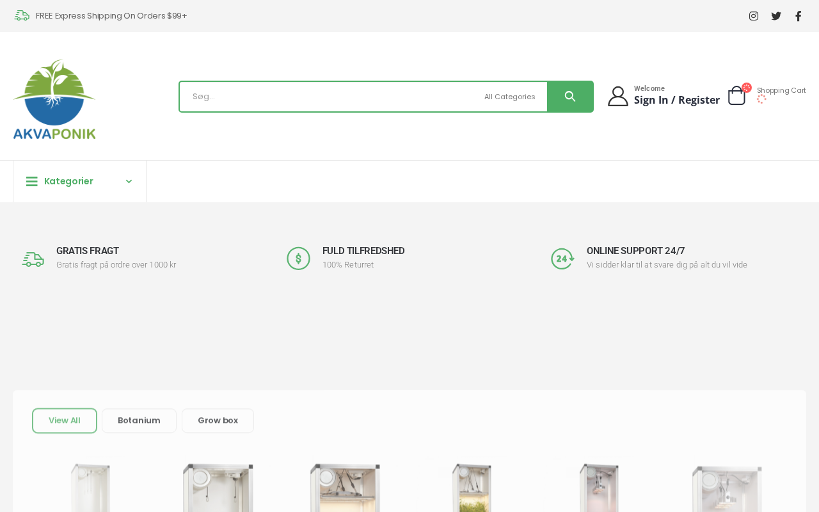Expand the Kategorier menu chevron
Image resolution: width=819 pixels, height=512 pixels.
coord(129,181)
